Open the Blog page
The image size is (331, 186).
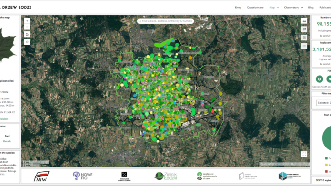point(311,8)
